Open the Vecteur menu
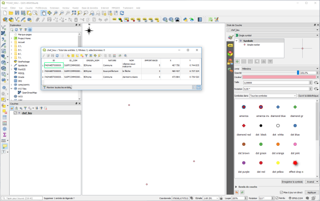 [x=66, y=8]
